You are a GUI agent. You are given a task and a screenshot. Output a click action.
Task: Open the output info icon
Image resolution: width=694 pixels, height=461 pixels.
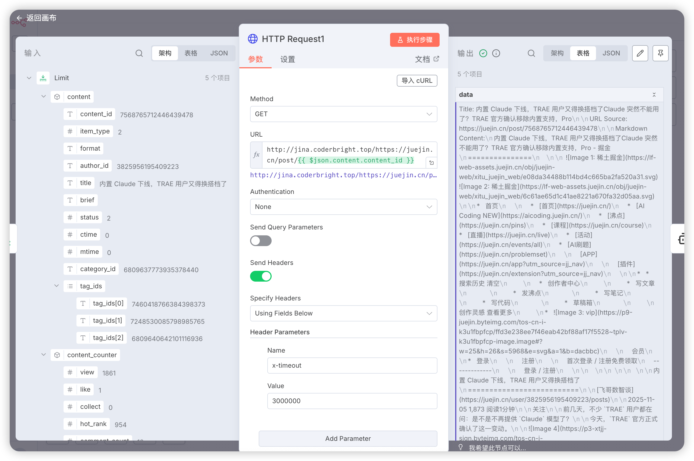496,53
